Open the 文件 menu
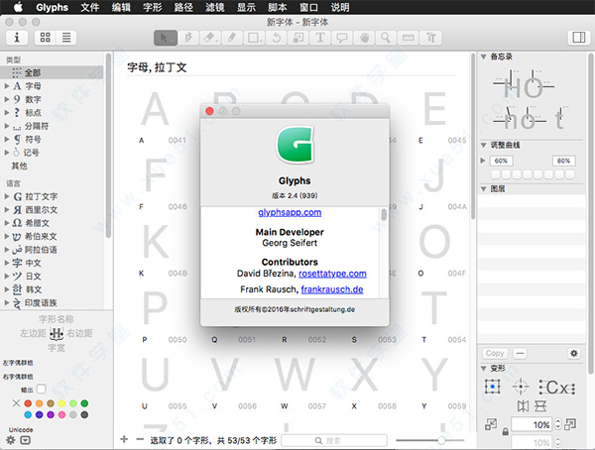595x450 pixels. [90, 7]
